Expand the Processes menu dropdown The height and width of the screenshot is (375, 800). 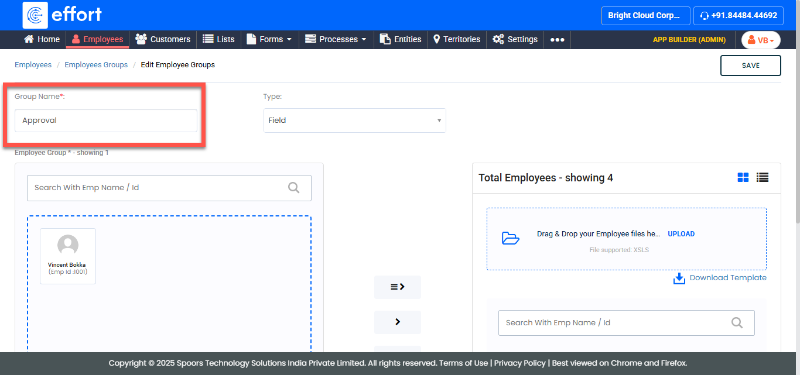(336, 40)
